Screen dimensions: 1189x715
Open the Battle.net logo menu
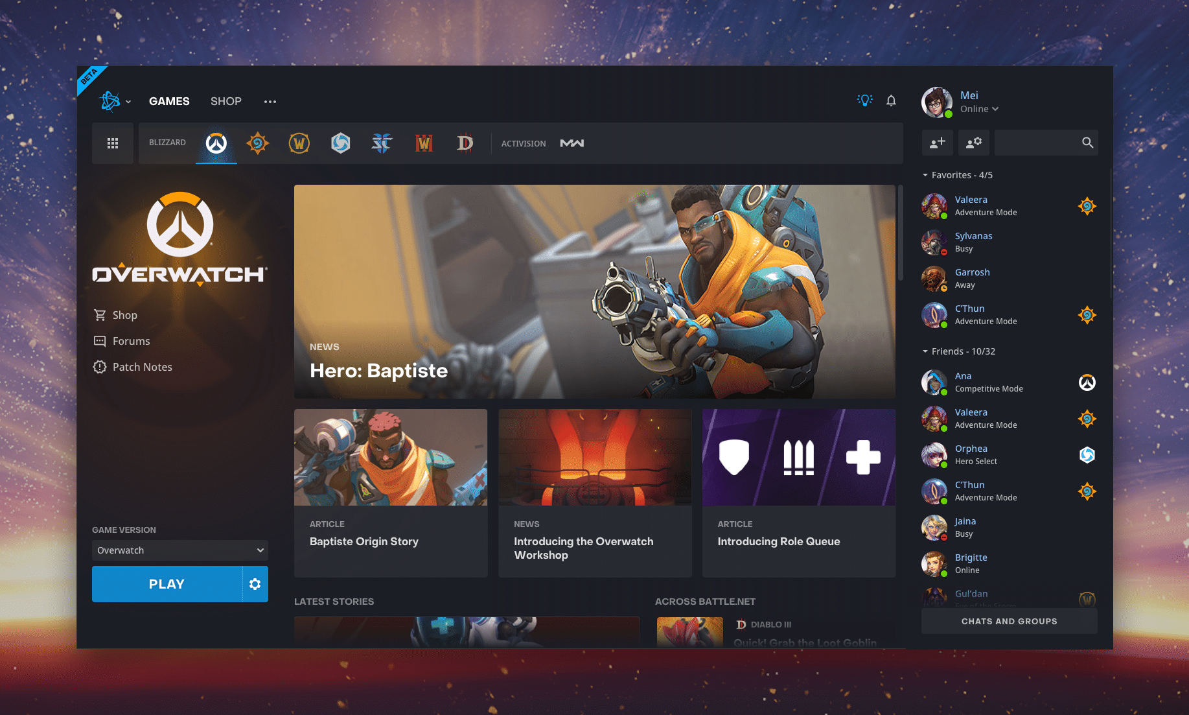115,101
